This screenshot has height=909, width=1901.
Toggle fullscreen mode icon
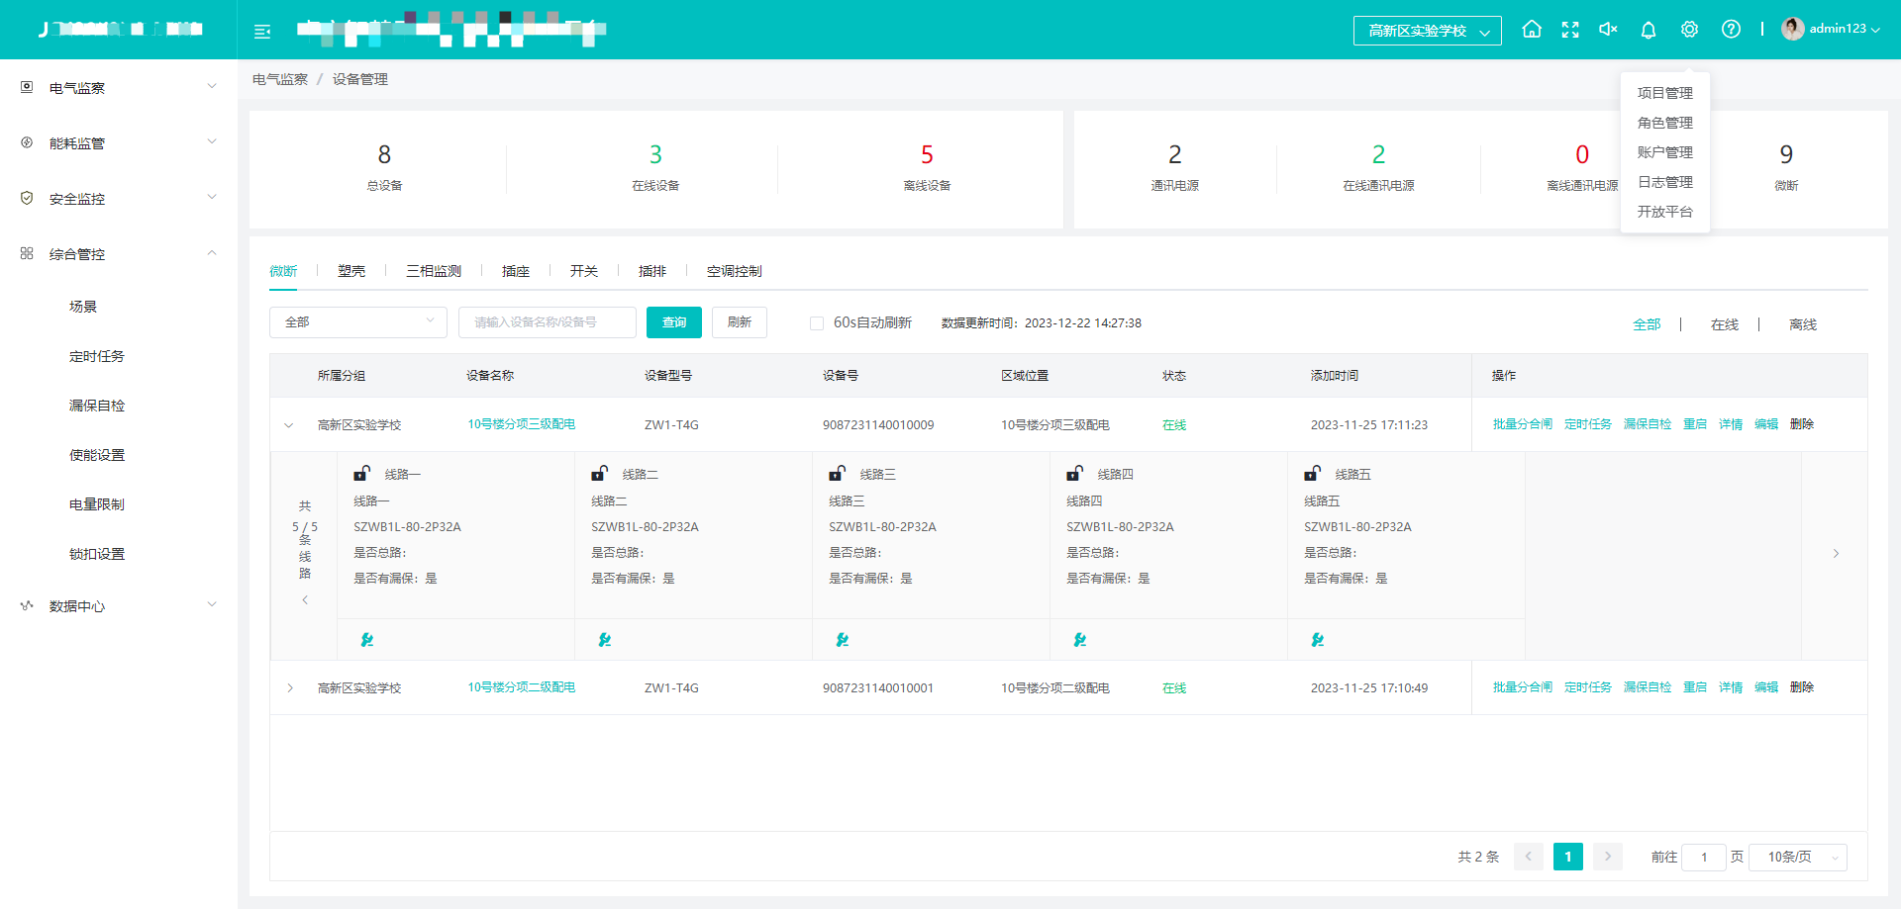pos(1570,30)
